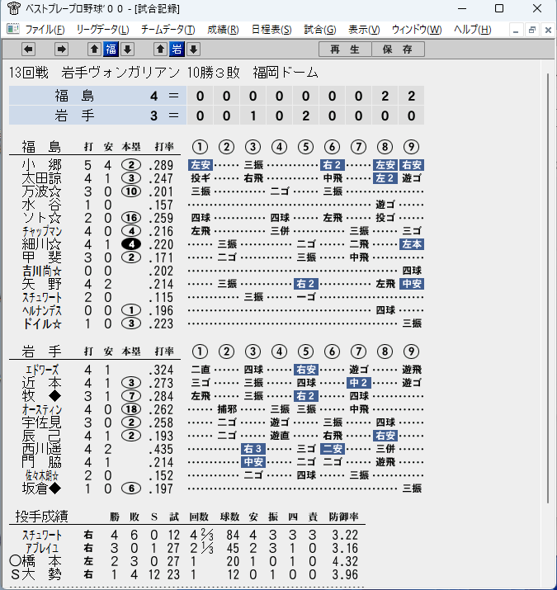Click 西川遥's 二安 sixth inning result
Viewport: 557px width, 590px height.
tap(333, 449)
